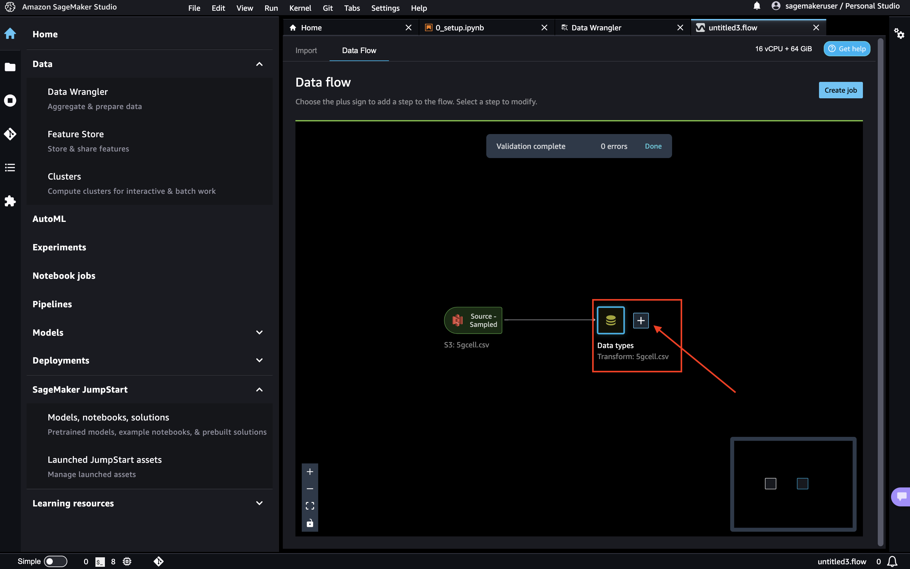
Task: Fit the flow view to screen
Action: (x=310, y=506)
